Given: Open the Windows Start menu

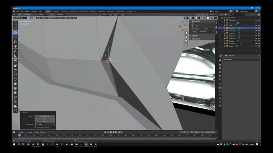Looking at the screenshot, I should [14, 144].
